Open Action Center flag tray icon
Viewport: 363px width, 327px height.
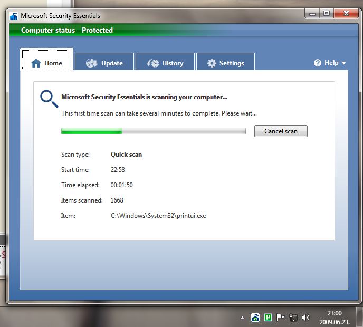[280, 318]
